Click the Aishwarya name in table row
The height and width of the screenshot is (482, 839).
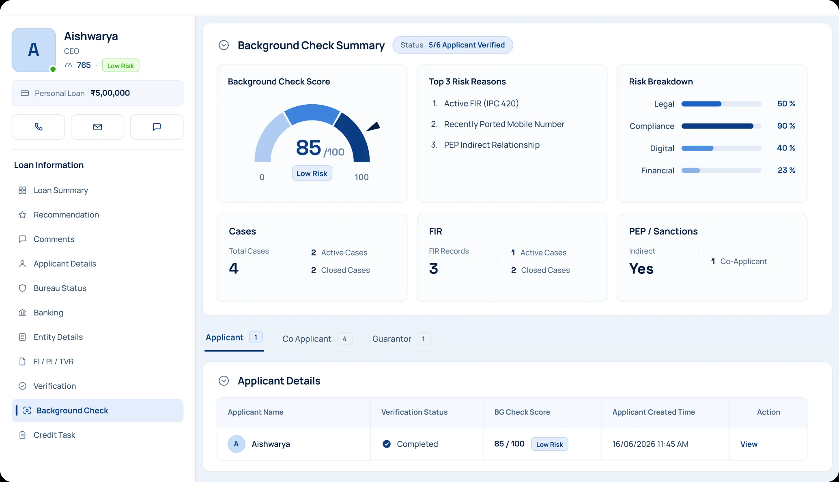[x=271, y=444]
